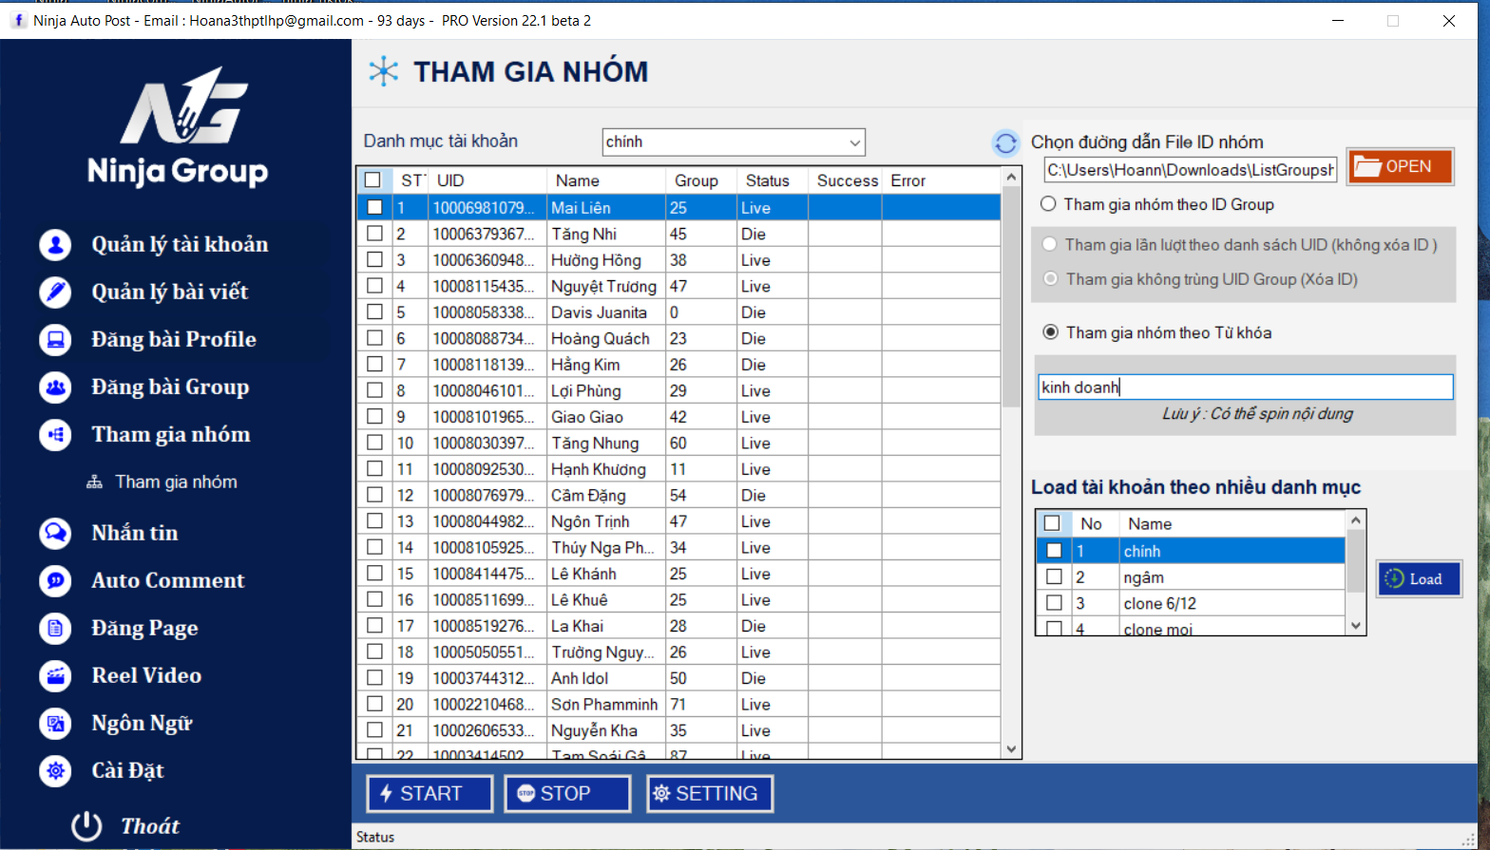Image resolution: width=1490 pixels, height=850 pixels.
Task: Click the Đăng bài Profile laptop icon
Action: (55, 340)
